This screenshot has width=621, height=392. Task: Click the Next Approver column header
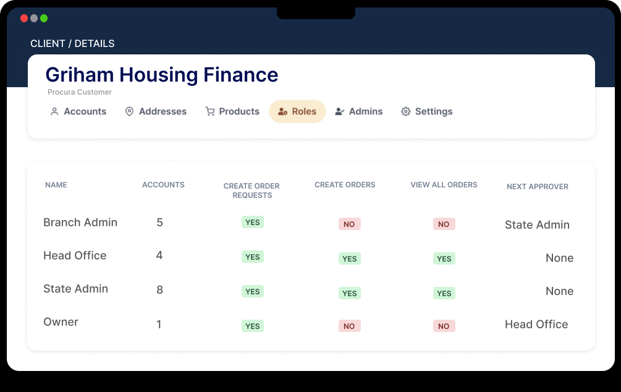coord(537,187)
